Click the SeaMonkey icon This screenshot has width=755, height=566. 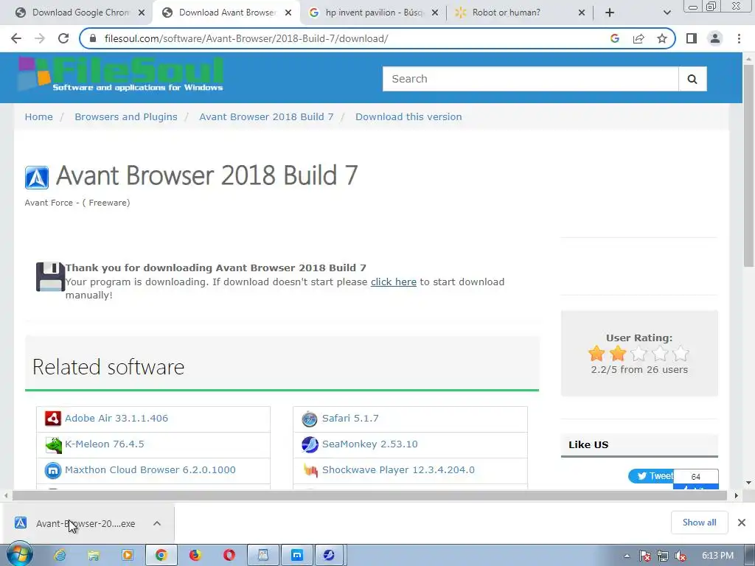click(x=310, y=444)
